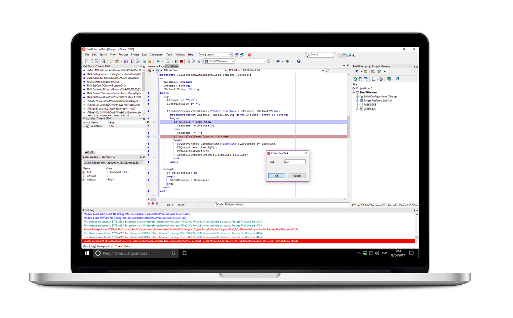
Task: Click the save desktop layout icon
Action: pyautogui.click(x=237, y=54)
